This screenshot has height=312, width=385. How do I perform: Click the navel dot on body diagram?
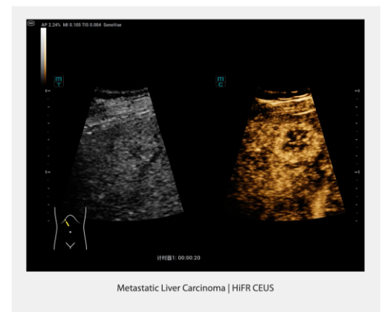click(x=71, y=233)
